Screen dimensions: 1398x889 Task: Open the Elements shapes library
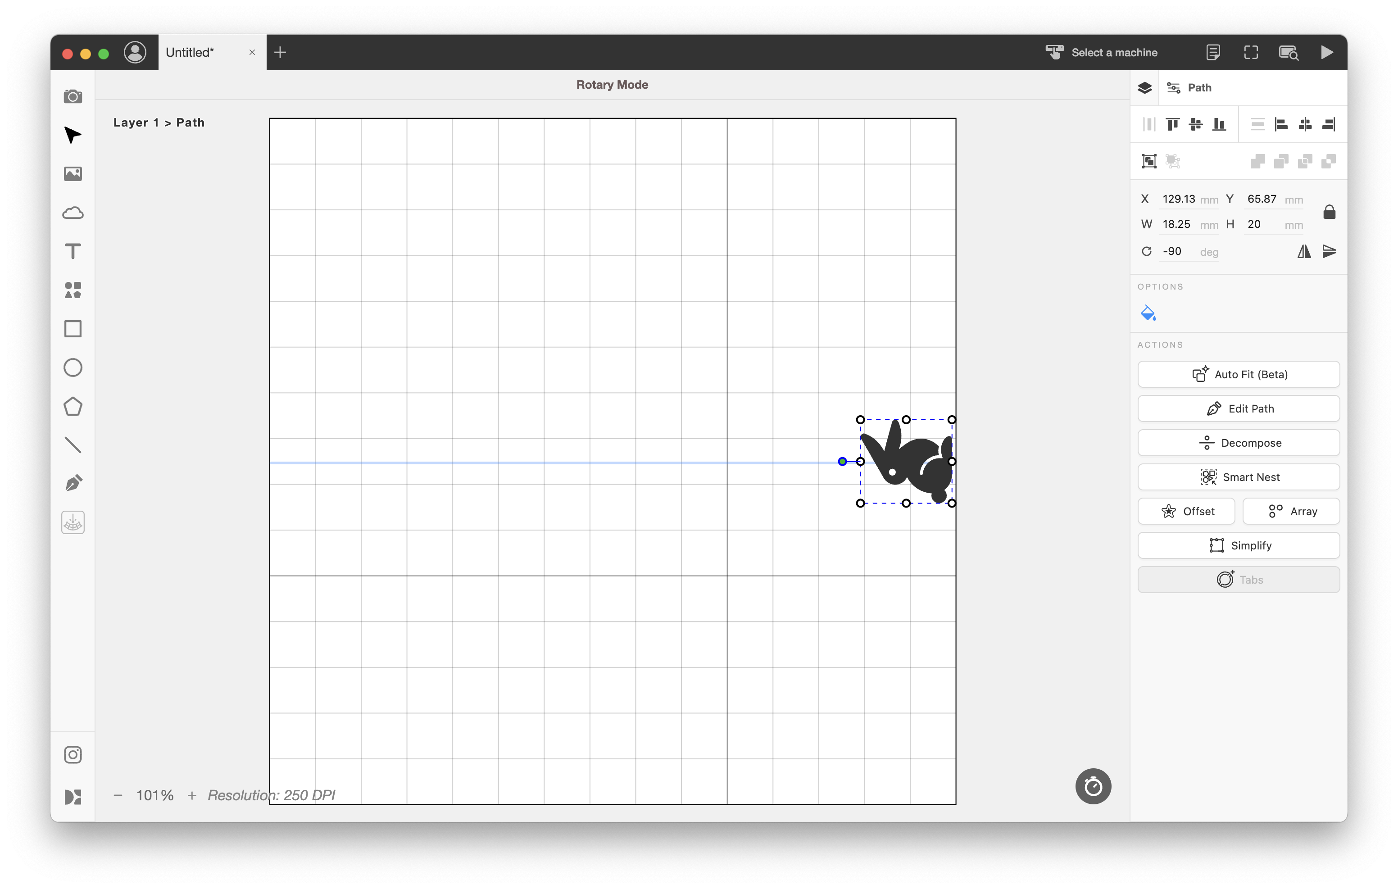point(73,290)
